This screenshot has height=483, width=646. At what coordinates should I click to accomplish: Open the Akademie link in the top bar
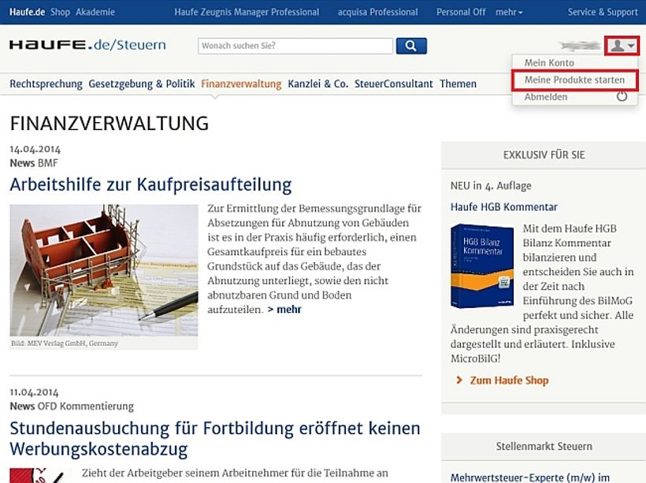[x=97, y=12]
